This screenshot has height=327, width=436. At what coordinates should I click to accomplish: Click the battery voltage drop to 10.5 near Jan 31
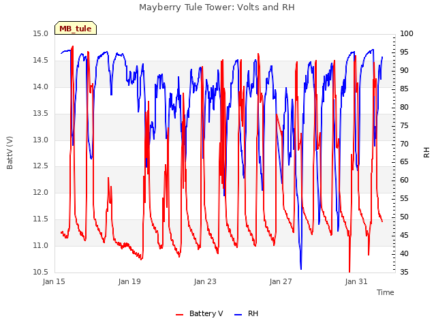tap(349, 270)
